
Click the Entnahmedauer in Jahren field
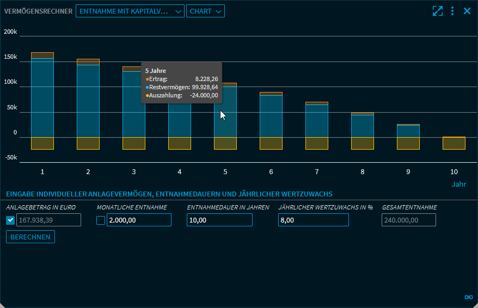click(x=219, y=220)
